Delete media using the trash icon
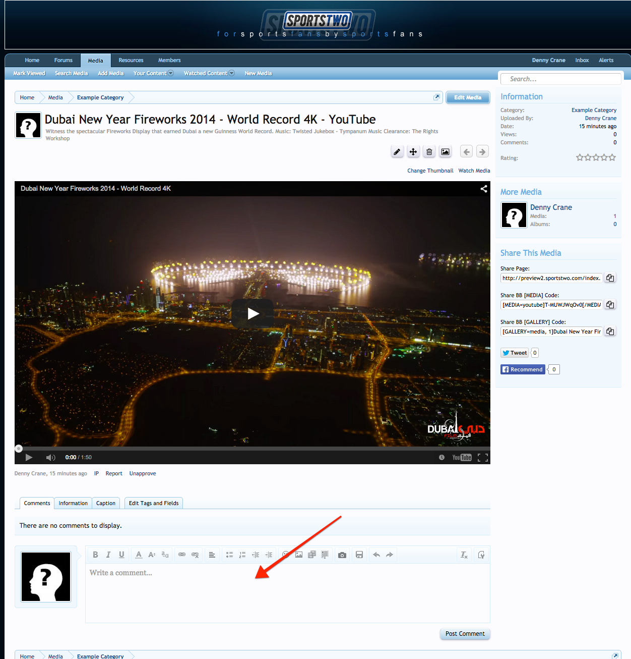 429,152
